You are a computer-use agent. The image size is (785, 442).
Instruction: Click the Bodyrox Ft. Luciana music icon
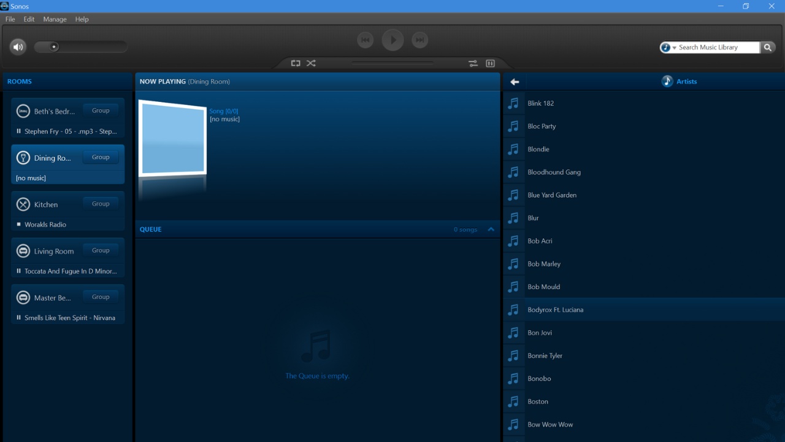(x=514, y=309)
